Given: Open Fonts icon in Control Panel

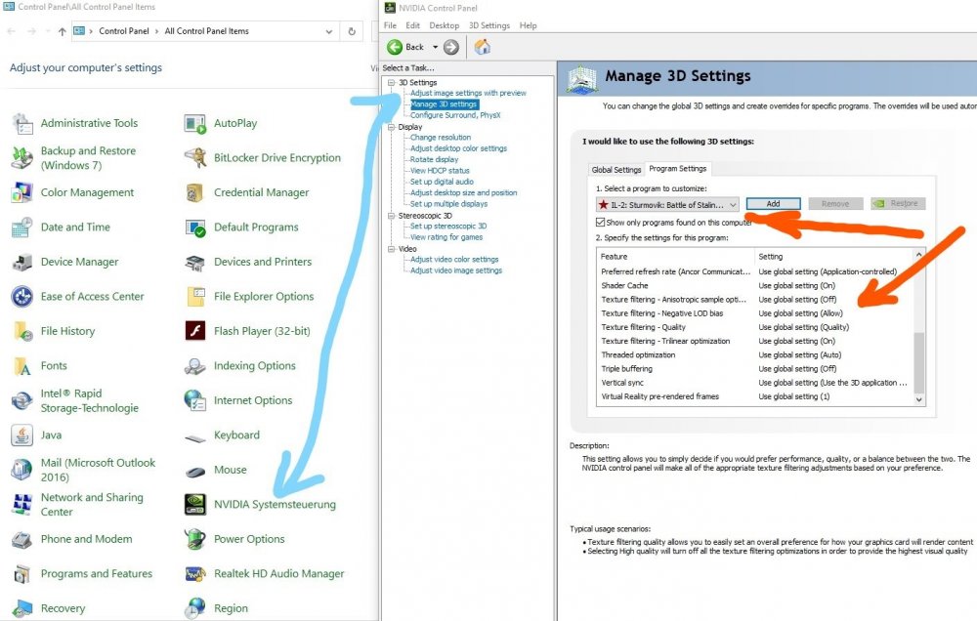Looking at the screenshot, I should (x=22, y=366).
